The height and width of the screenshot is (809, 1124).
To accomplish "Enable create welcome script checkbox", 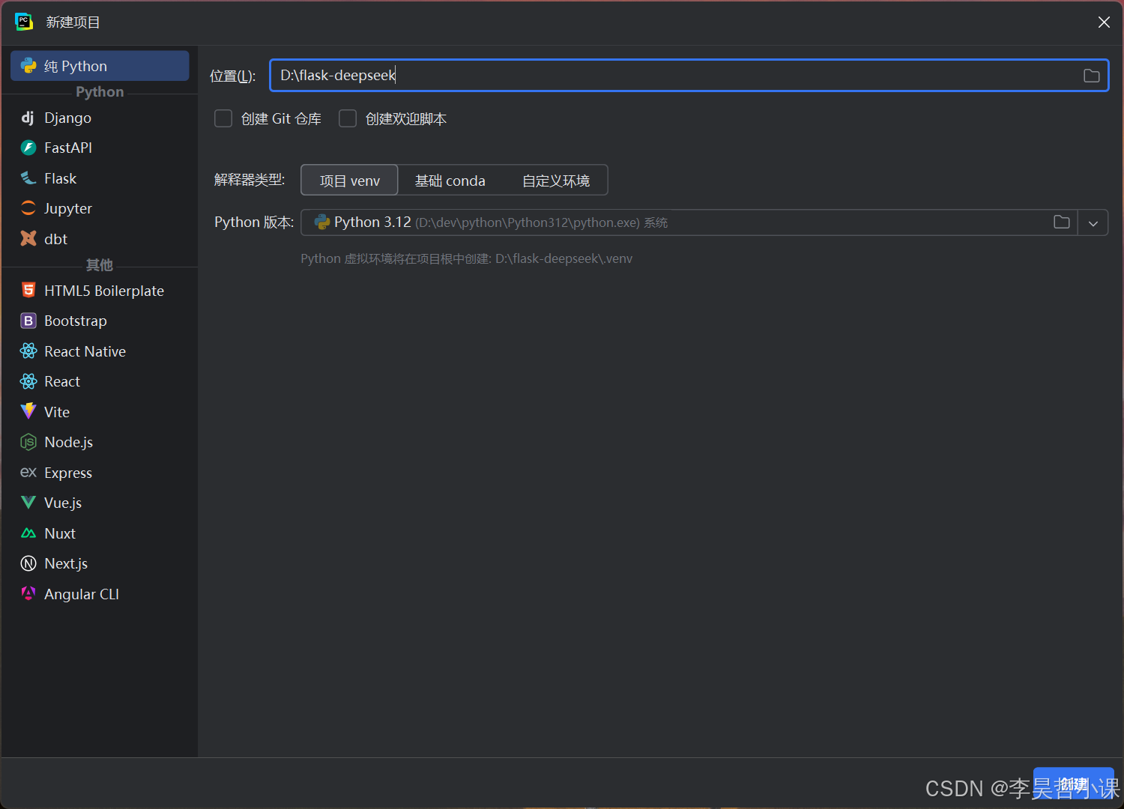I will tap(348, 118).
